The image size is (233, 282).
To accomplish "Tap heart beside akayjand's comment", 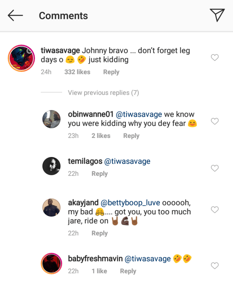I will [215, 209].
